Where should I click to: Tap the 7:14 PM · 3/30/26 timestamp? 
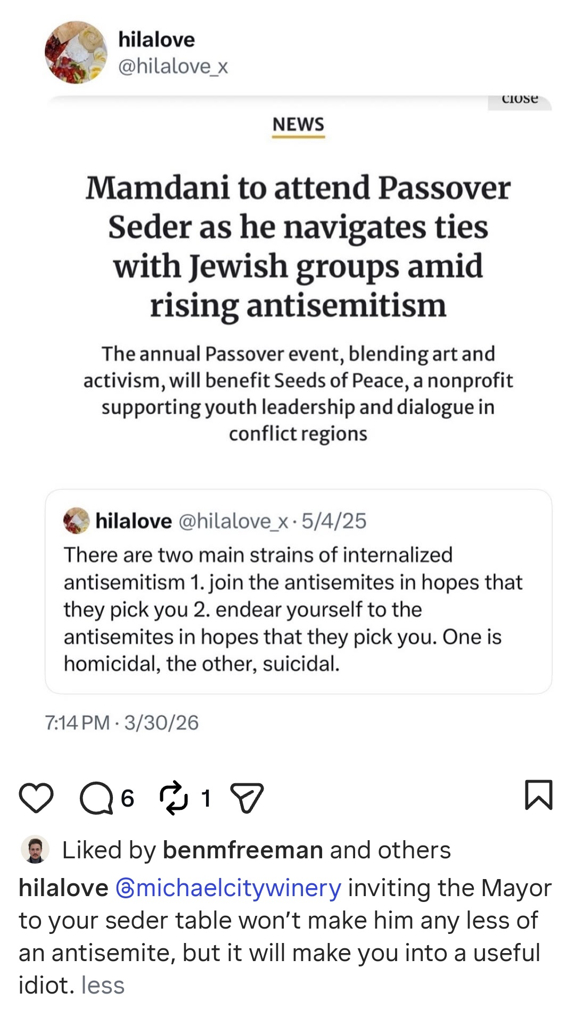pyautogui.click(x=122, y=723)
